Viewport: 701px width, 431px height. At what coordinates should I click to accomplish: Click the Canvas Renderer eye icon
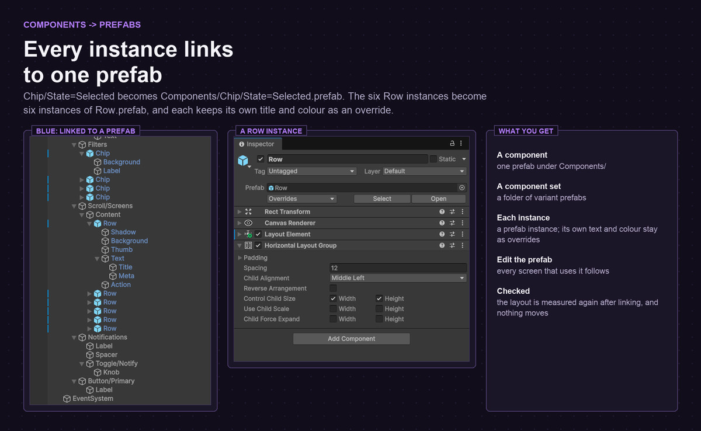point(248,223)
